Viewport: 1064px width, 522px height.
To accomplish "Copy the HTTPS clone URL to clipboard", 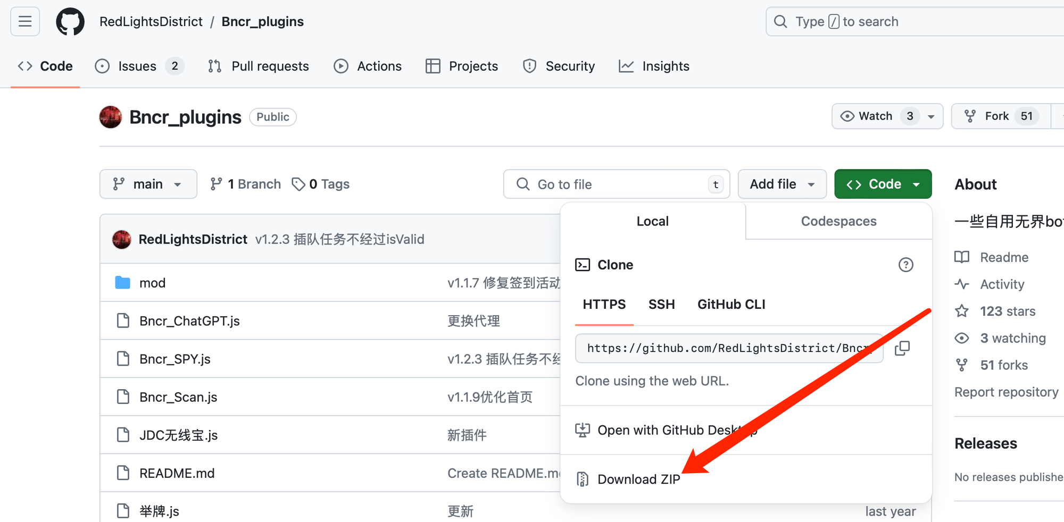I will coord(902,348).
